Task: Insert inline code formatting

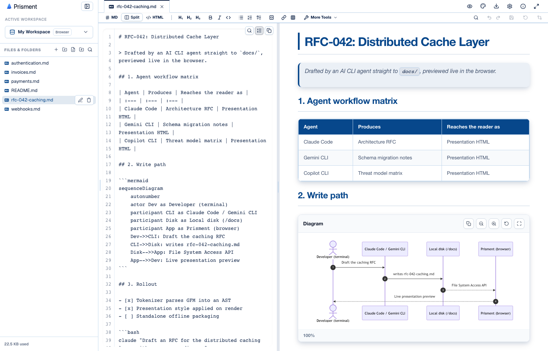Action: [x=228, y=18]
